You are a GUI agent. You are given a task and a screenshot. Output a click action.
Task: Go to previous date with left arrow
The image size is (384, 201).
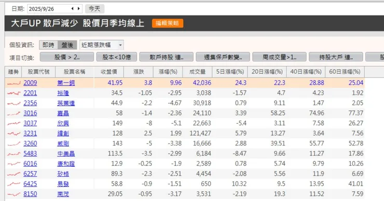tap(72, 9)
